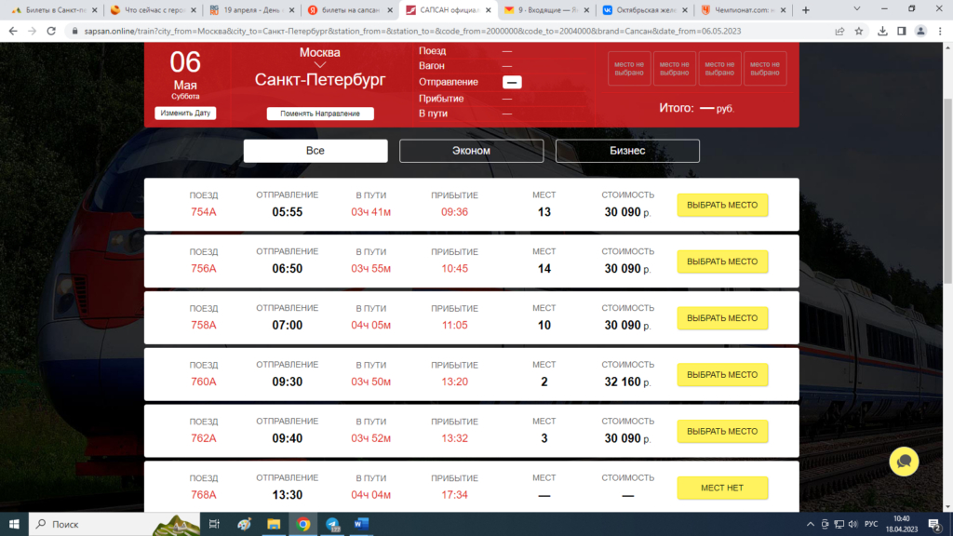The width and height of the screenshot is (953, 536).
Task: Open the notification center icon
Action: tap(934, 524)
